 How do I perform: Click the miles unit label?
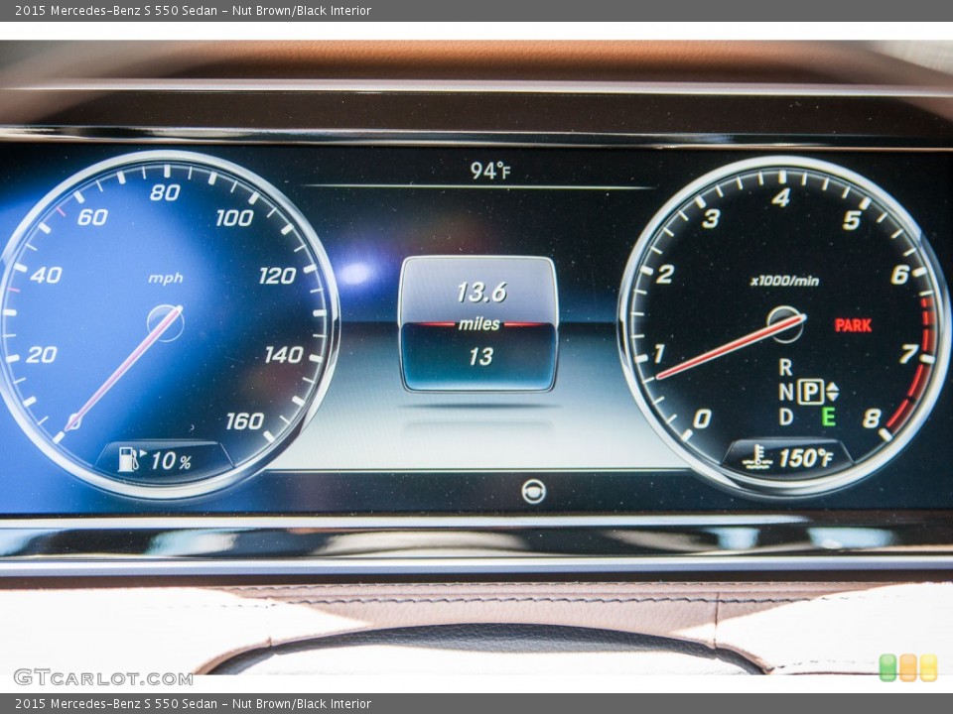478,324
